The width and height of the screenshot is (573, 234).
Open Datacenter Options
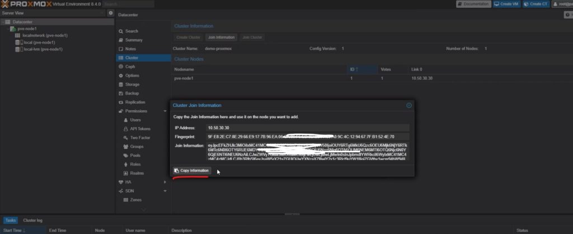click(x=132, y=76)
